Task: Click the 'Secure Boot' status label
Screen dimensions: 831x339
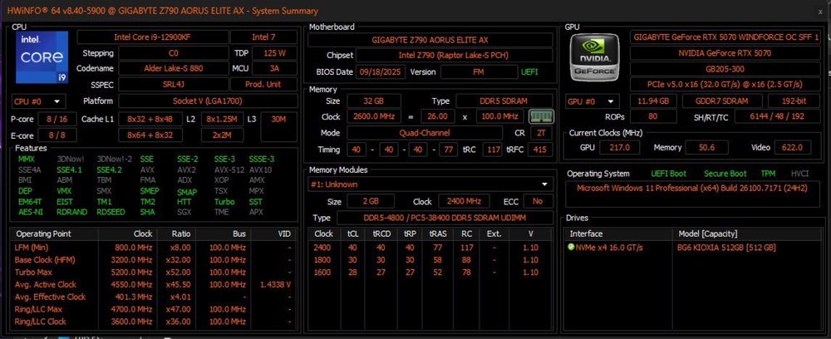Action: point(725,174)
